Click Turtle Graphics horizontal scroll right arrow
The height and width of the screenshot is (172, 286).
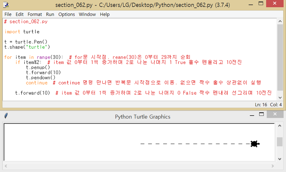click(x=273, y=166)
